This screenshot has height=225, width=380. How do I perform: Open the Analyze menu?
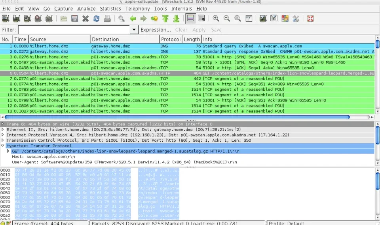[86, 9]
